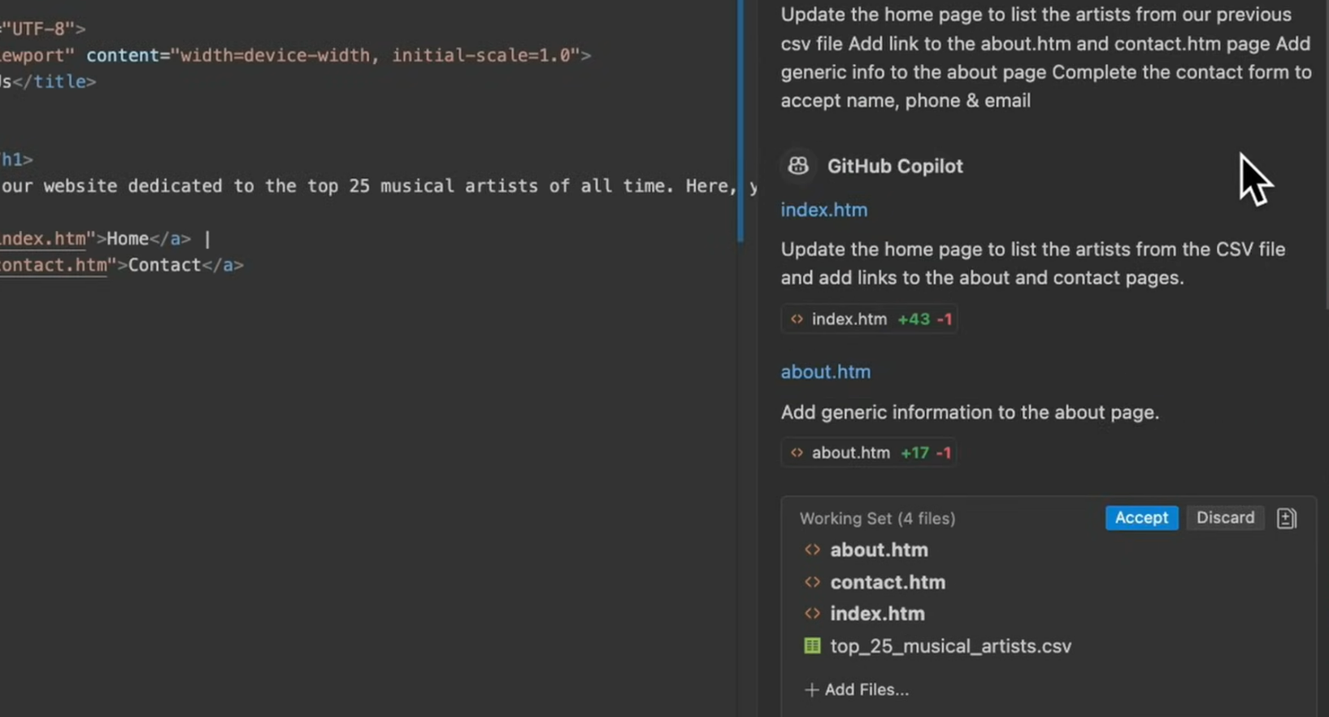This screenshot has height=717, width=1329.
Task: Click the save-all-files icon next to Discard
Action: tap(1286, 518)
